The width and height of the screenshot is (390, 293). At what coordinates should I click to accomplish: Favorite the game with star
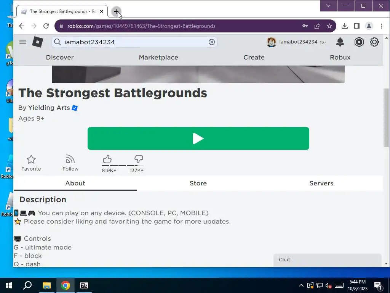coord(31,163)
